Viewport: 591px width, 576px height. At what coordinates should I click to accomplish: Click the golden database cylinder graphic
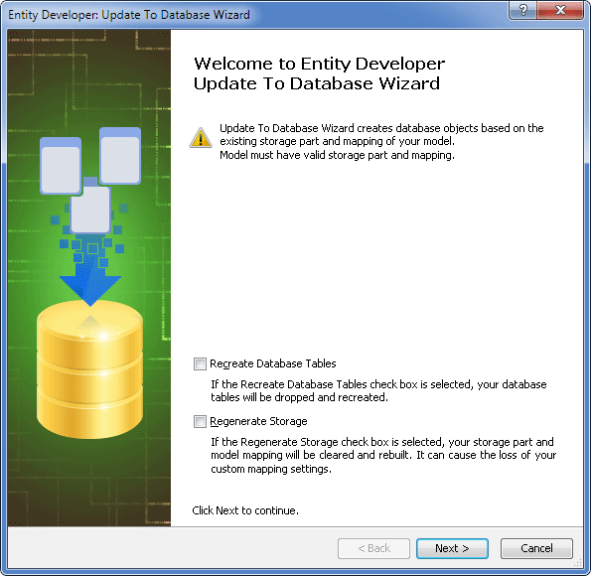pos(89,369)
